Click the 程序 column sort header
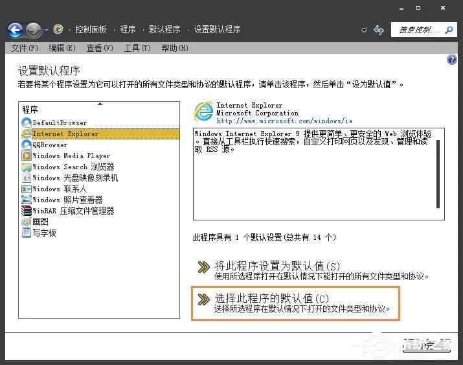This screenshot has width=463, height=365. tap(99, 110)
